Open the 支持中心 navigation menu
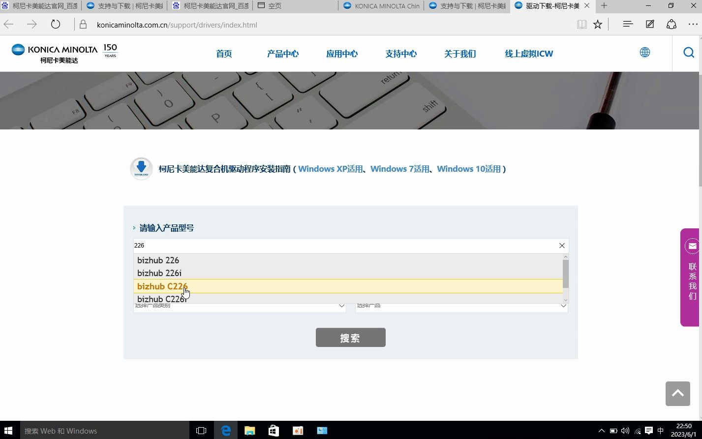Image resolution: width=702 pixels, height=439 pixels. click(401, 54)
